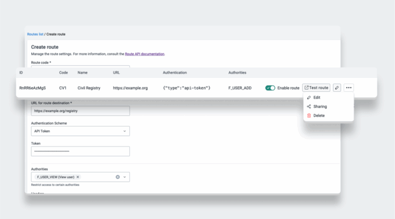395x219 pixels.
Task: Click the pencil edit icon button in route row
Action: (337, 88)
